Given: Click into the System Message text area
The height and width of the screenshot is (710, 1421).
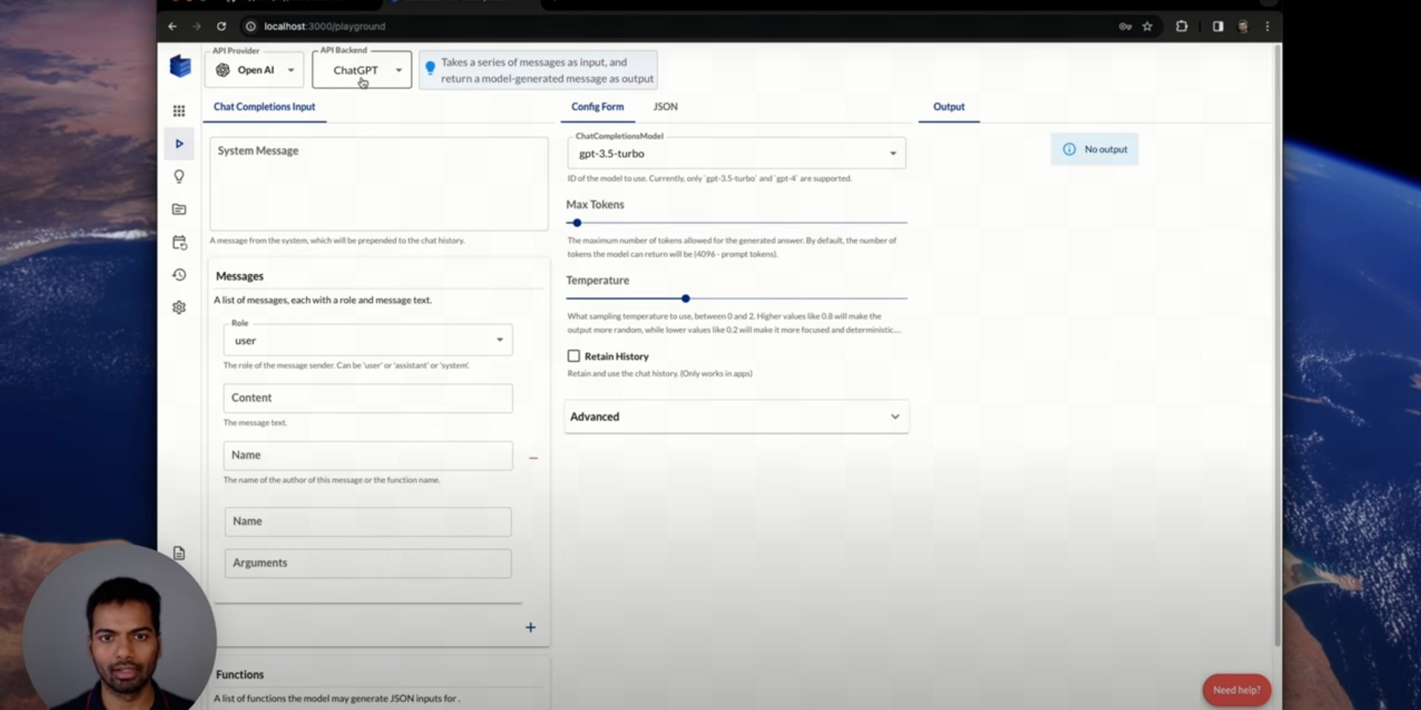Looking at the screenshot, I should pyautogui.click(x=379, y=183).
